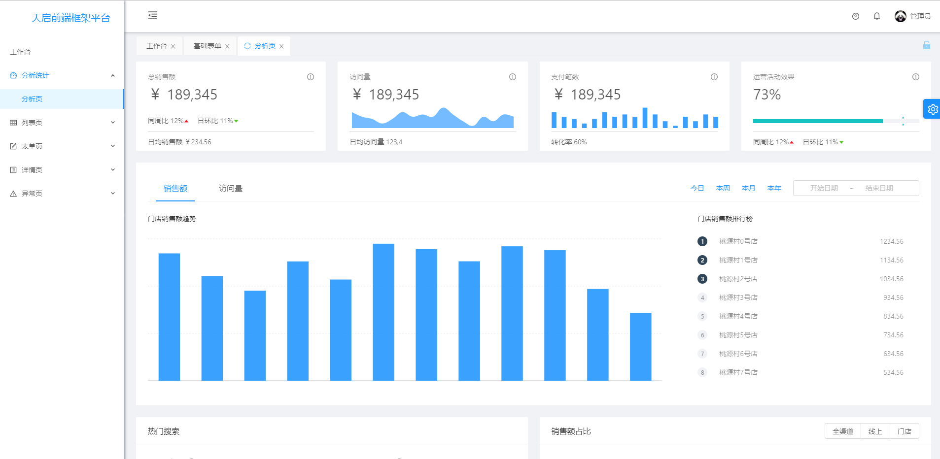
Task: Click the lock icon below header
Action: click(x=927, y=45)
